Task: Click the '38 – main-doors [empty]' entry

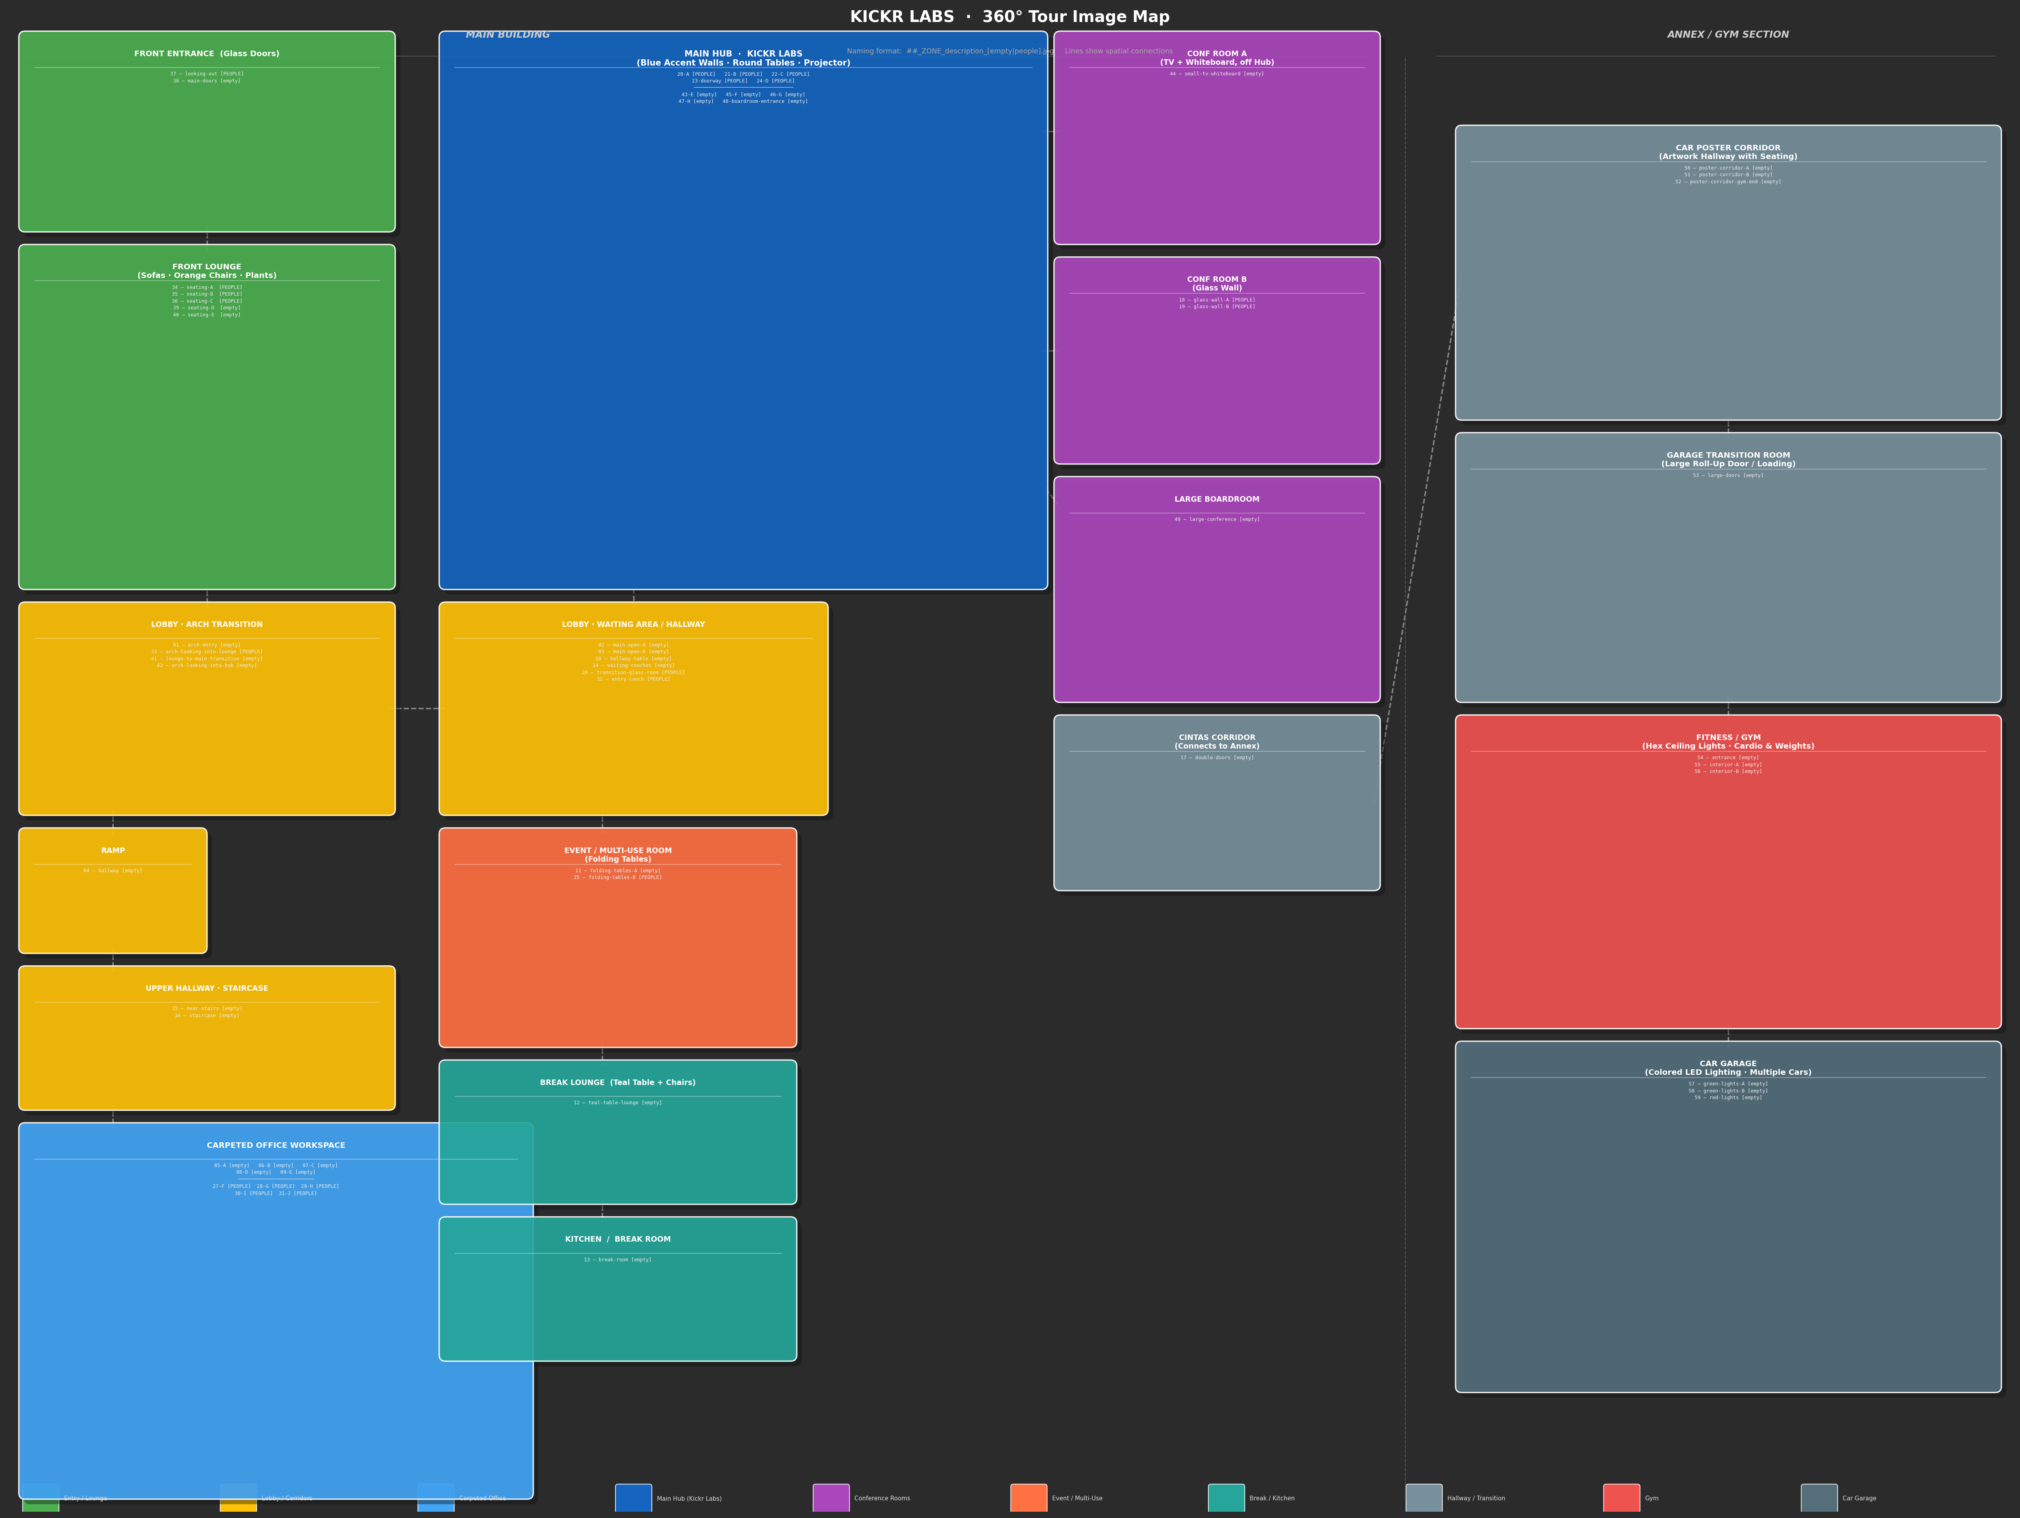Action: [207, 80]
